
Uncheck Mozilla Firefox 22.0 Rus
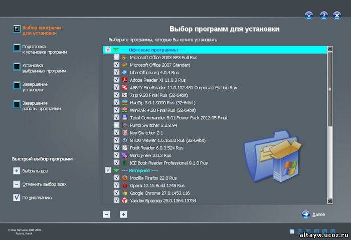[x=116, y=177]
